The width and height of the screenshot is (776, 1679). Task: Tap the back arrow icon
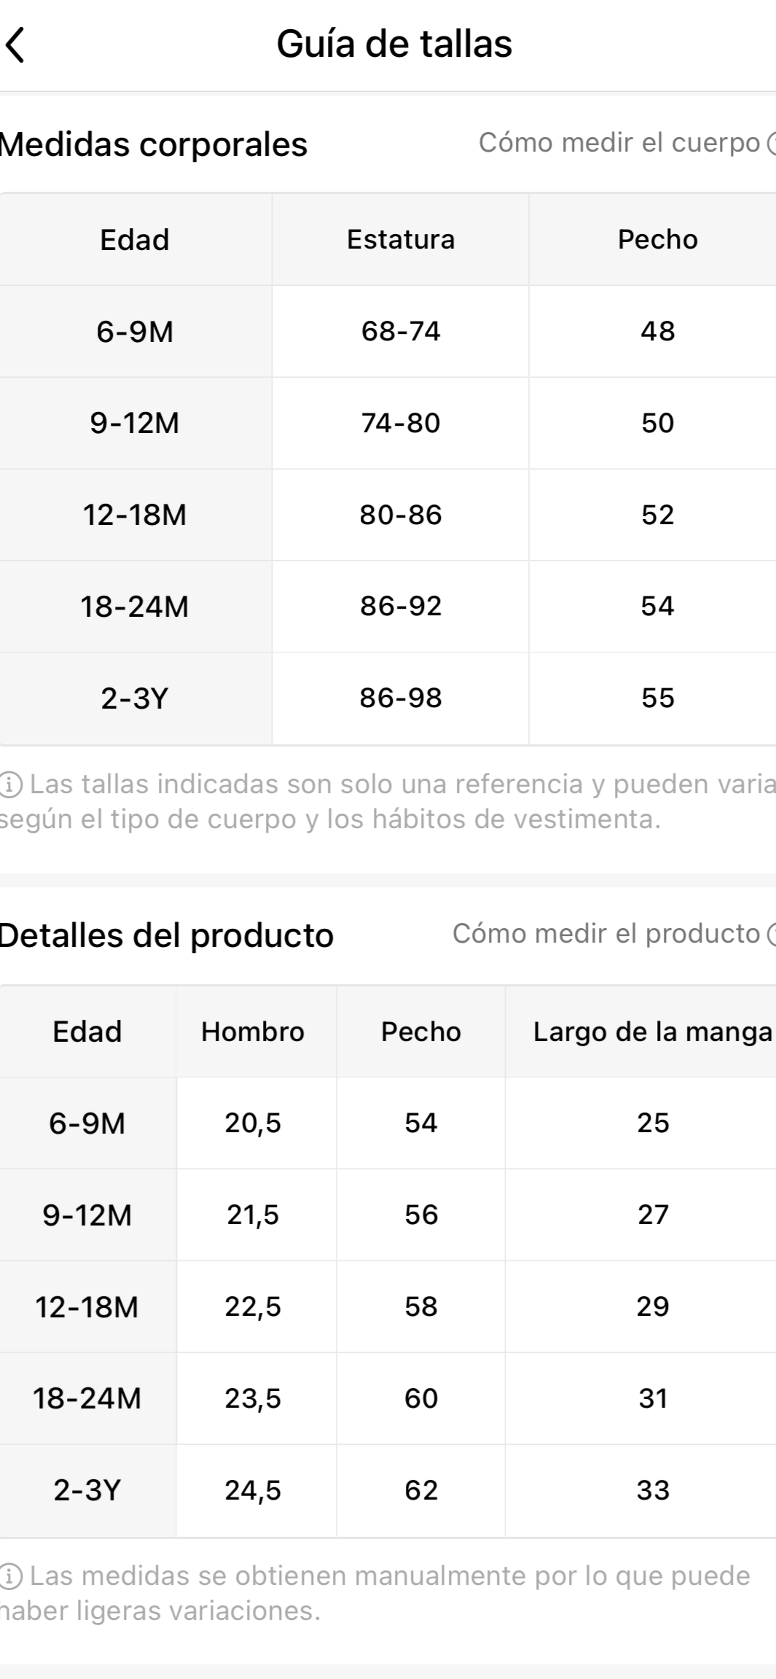(x=16, y=44)
